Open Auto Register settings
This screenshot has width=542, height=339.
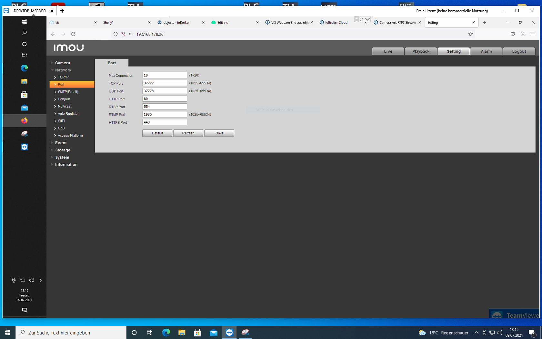click(68, 114)
